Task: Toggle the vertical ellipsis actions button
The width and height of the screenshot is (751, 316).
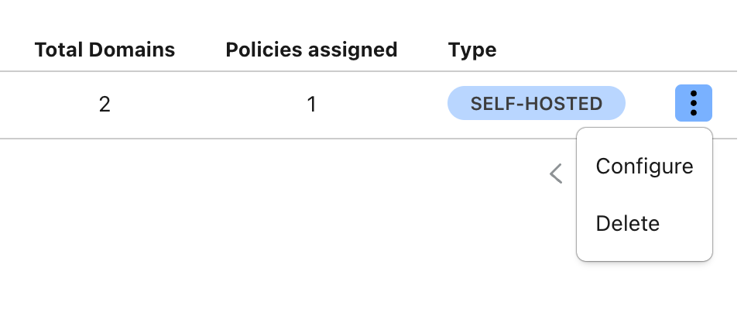Action: tap(694, 103)
